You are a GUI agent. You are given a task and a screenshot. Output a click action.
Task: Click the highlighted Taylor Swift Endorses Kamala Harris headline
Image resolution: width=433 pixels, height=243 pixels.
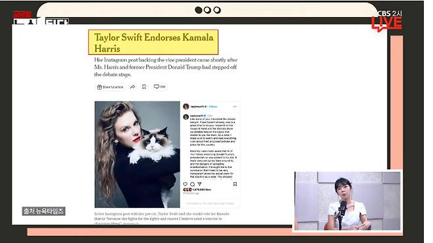click(x=153, y=42)
